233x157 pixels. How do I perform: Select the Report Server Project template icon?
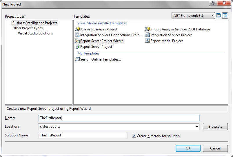pos(77,46)
